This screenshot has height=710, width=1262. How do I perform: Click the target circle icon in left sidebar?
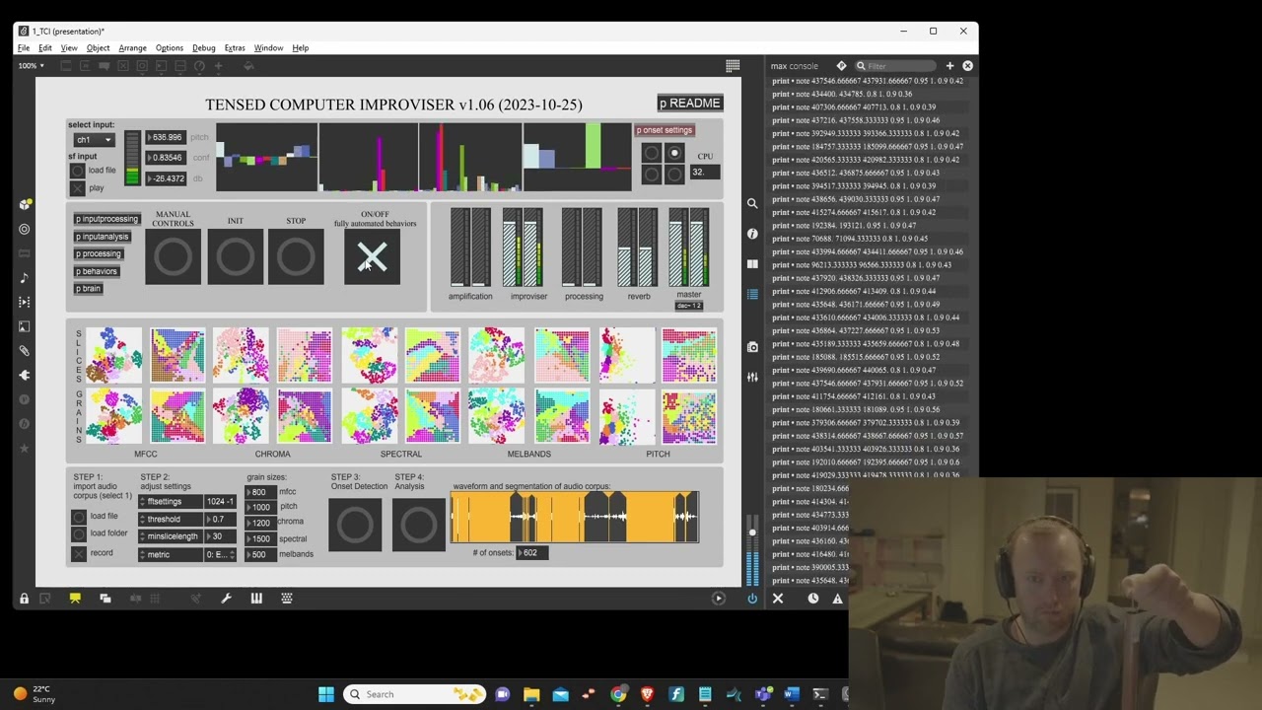(x=25, y=229)
